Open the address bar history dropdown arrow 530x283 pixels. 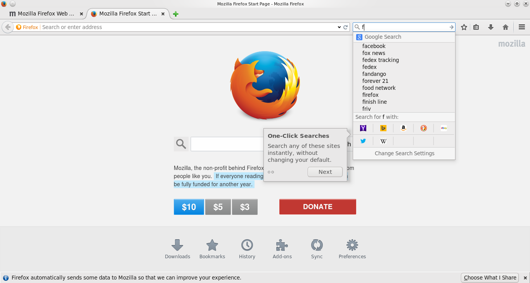339,27
